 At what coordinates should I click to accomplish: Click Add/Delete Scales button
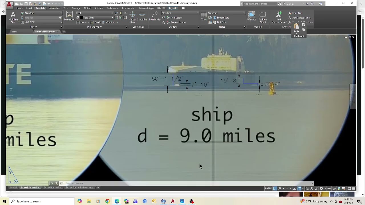[299, 18]
